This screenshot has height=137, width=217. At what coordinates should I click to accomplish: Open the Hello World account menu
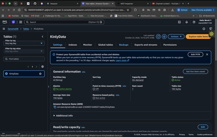(205, 22)
